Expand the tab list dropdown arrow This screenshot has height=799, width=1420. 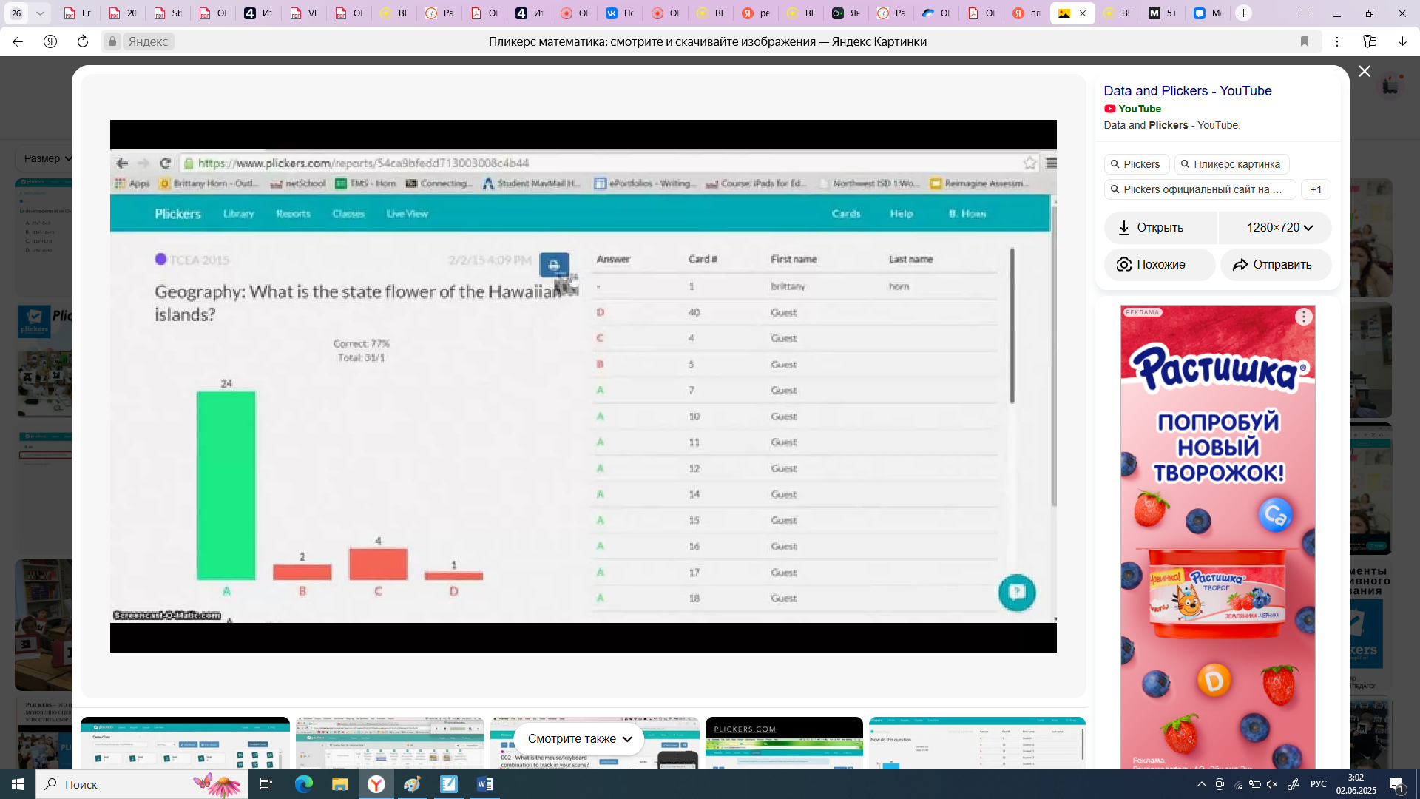pyautogui.click(x=40, y=13)
